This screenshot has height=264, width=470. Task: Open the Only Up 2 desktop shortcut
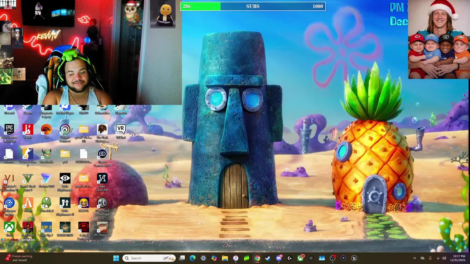[46, 230]
